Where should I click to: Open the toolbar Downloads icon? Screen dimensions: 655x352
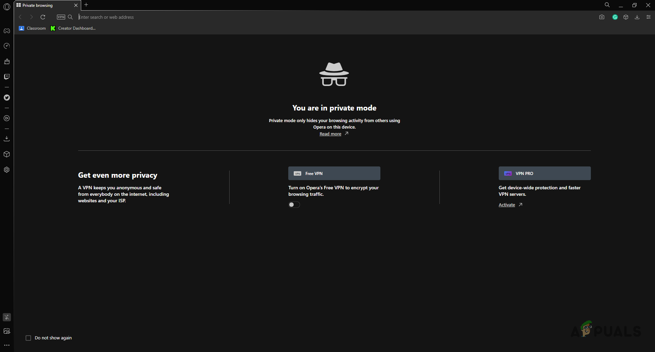tap(637, 17)
